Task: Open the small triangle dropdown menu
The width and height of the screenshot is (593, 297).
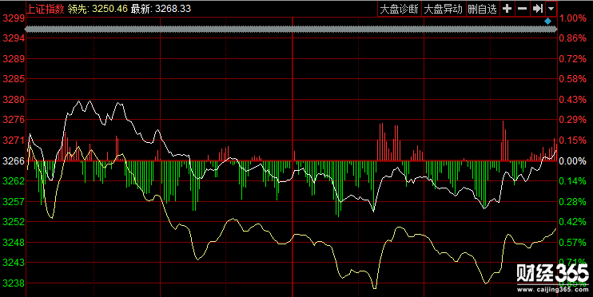Action: point(551,8)
